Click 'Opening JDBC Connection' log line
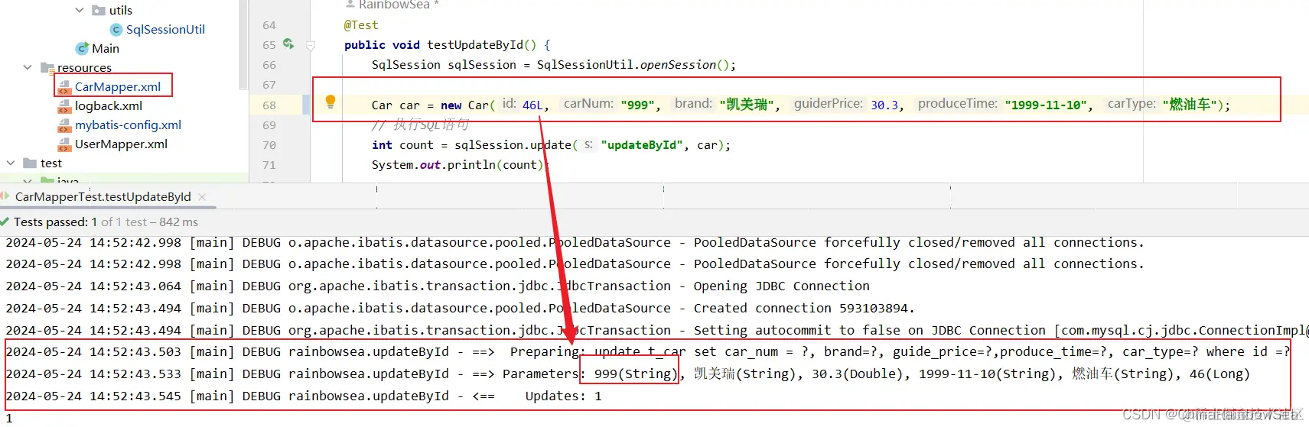This screenshot has height=427, width=1309. [782, 286]
